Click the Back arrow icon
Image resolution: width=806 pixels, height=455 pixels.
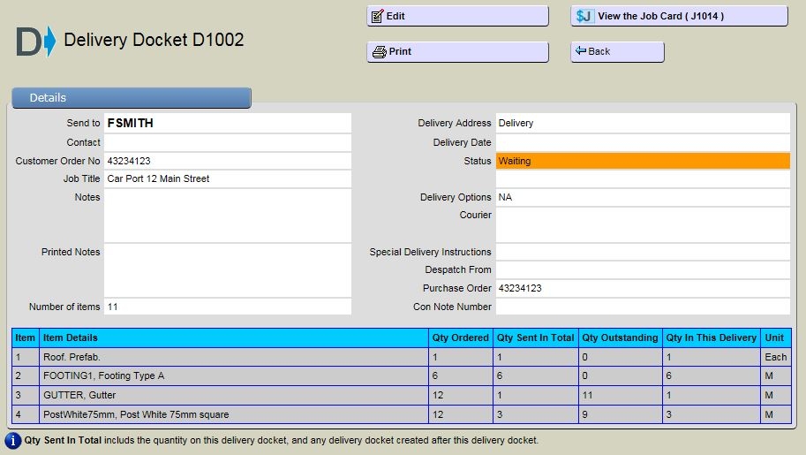coord(581,52)
